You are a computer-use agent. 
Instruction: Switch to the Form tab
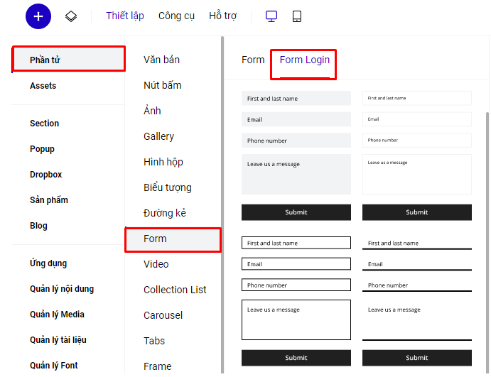(x=253, y=60)
